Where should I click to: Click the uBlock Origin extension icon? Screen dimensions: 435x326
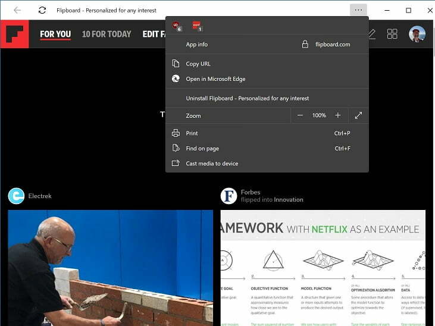click(x=177, y=26)
